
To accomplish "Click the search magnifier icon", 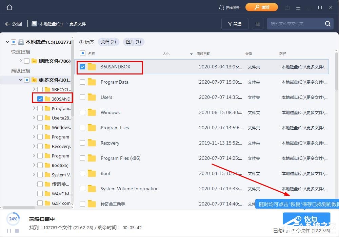I will [x=327, y=24].
